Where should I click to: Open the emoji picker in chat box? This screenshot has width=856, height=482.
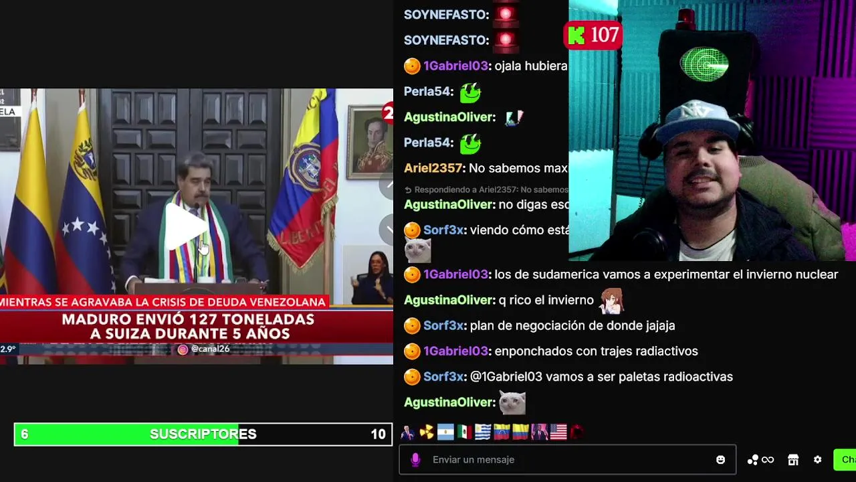click(720, 459)
